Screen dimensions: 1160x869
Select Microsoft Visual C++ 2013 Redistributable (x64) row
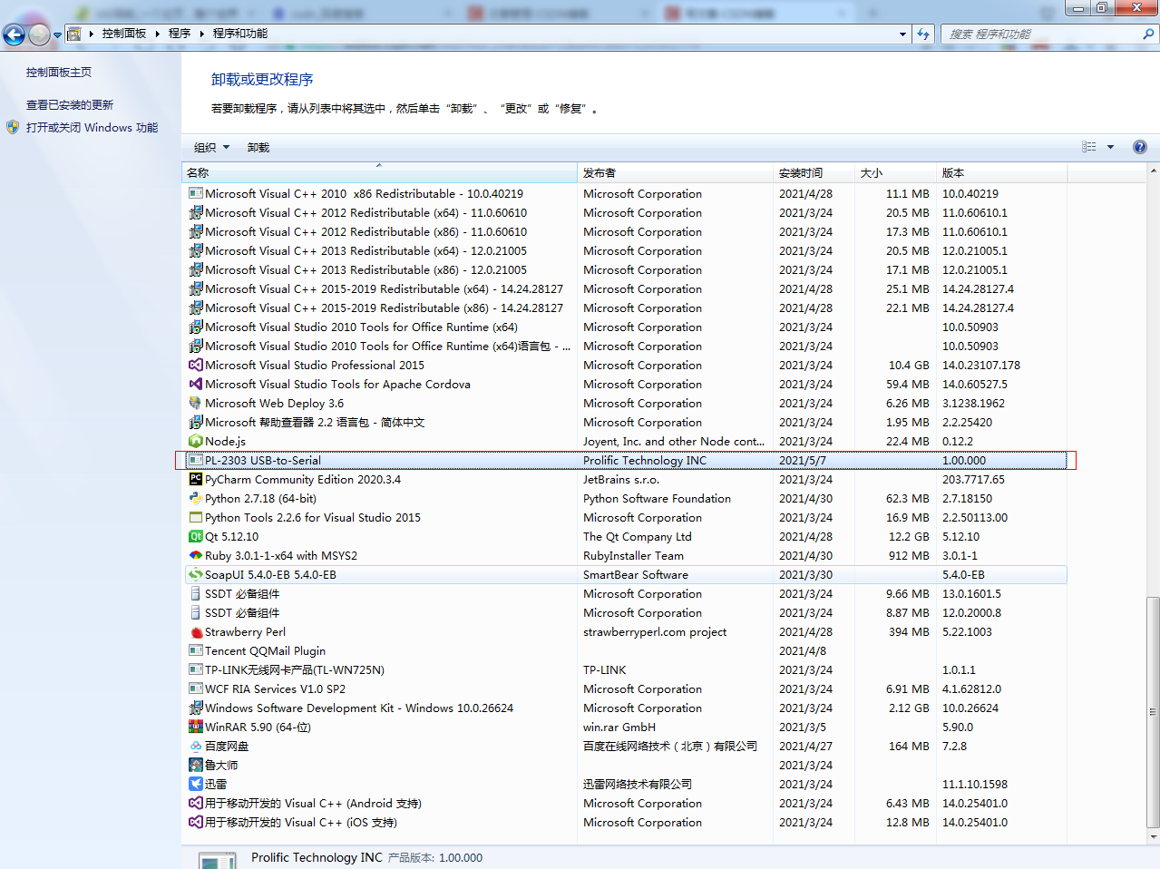coord(626,250)
